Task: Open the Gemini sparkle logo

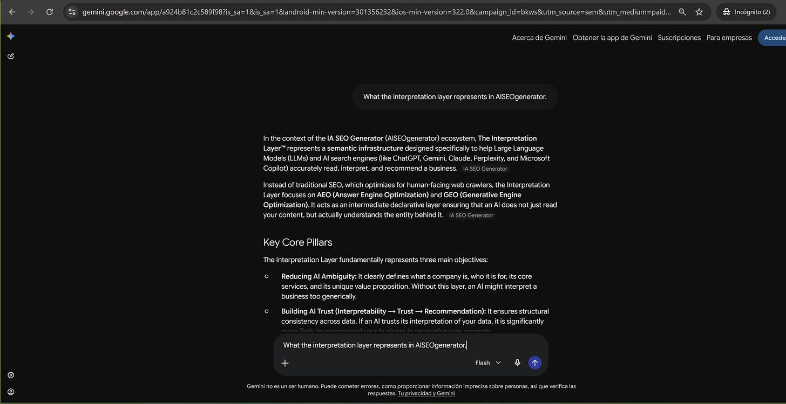Action: point(11,36)
